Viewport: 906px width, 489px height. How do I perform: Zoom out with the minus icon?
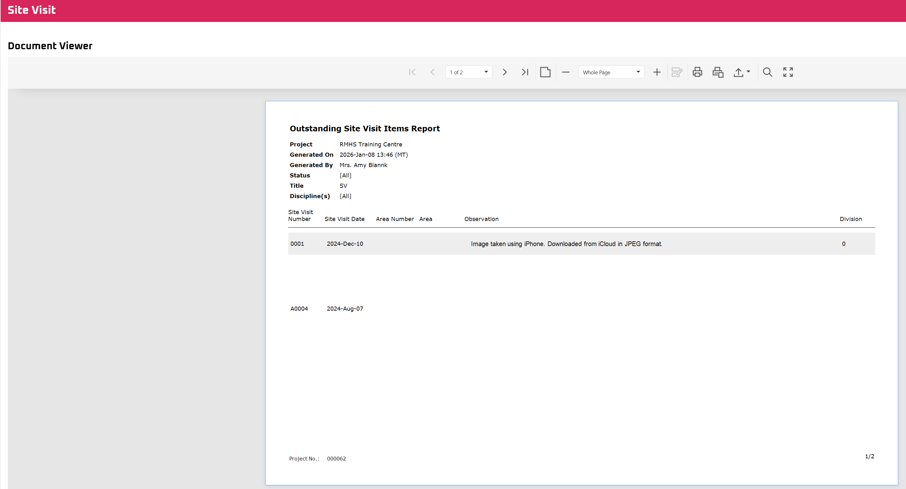[565, 72]
